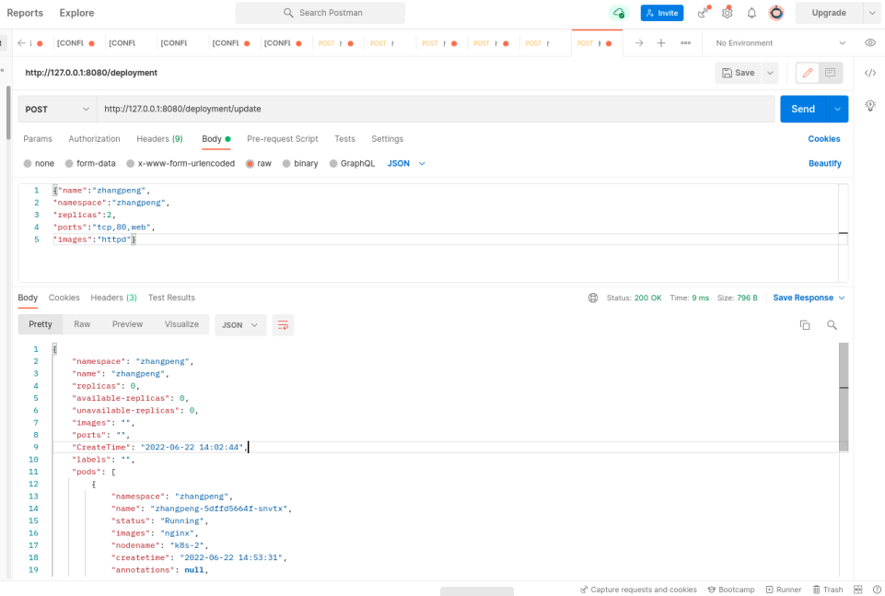
Task: Switch to the Pre-request Script tab
Action: (x=282, y=139)
